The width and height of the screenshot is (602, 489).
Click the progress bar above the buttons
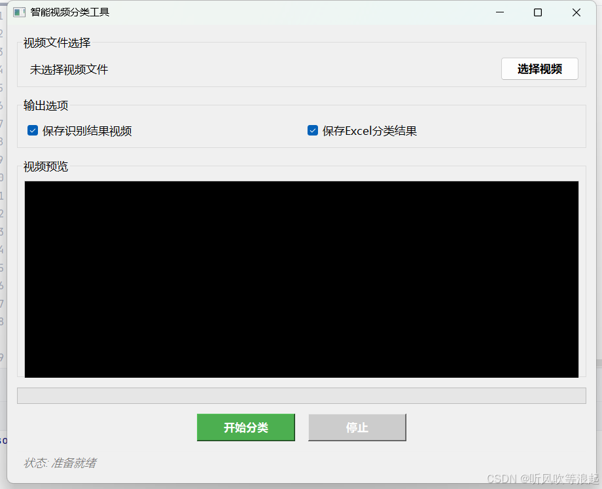pyautogui.click(x=302, y=395)
